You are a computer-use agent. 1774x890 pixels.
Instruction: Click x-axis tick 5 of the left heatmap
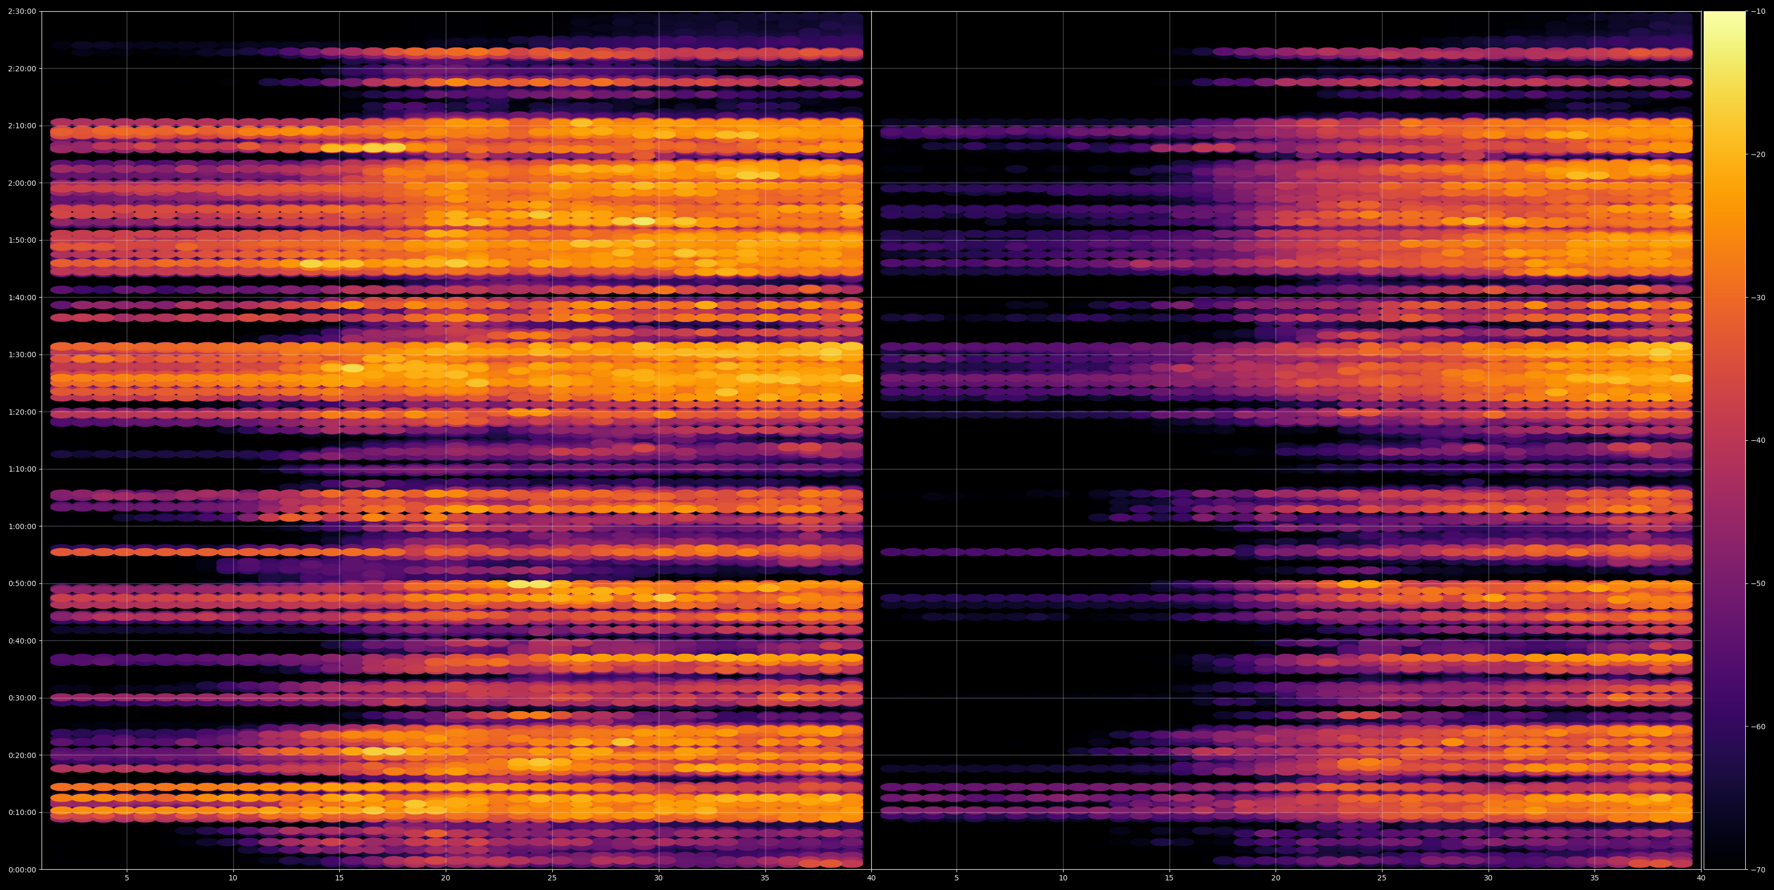coord(127,878)
